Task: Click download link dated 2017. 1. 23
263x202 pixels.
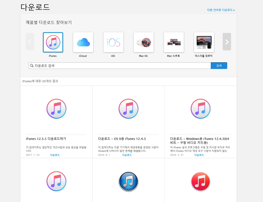Action: coord(55,155)
